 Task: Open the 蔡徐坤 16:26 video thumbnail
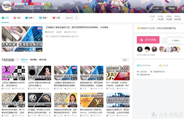(13, 100)
